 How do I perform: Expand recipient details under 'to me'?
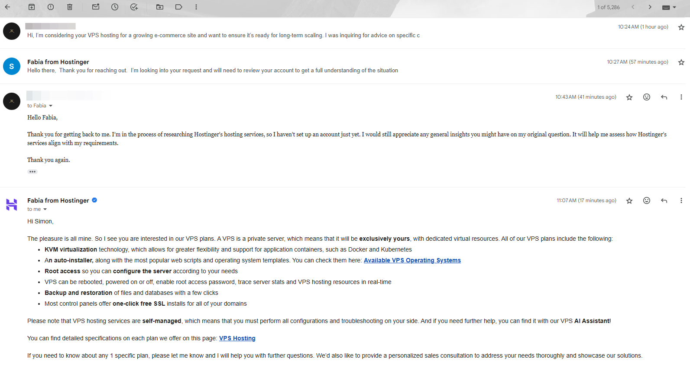pos(45,209)
